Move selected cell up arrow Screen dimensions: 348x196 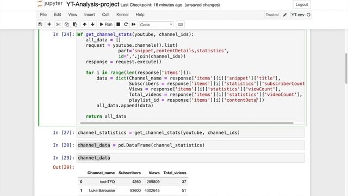pyautogui.click(x=85, y=24)
